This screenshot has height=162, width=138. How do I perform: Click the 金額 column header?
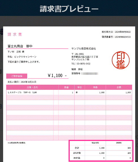[119, 88]
